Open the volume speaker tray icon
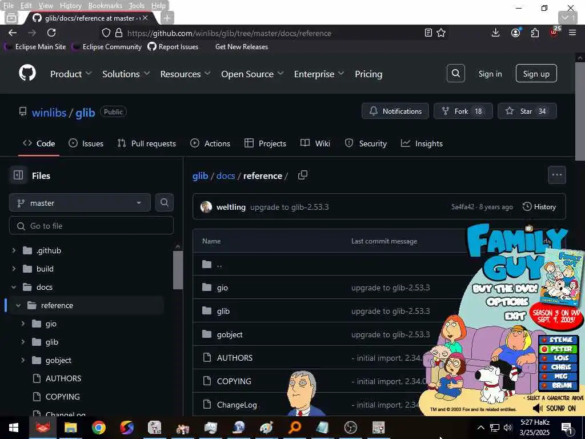The height and width of the screenshot is (439, 585). click(x=507, y=428)
